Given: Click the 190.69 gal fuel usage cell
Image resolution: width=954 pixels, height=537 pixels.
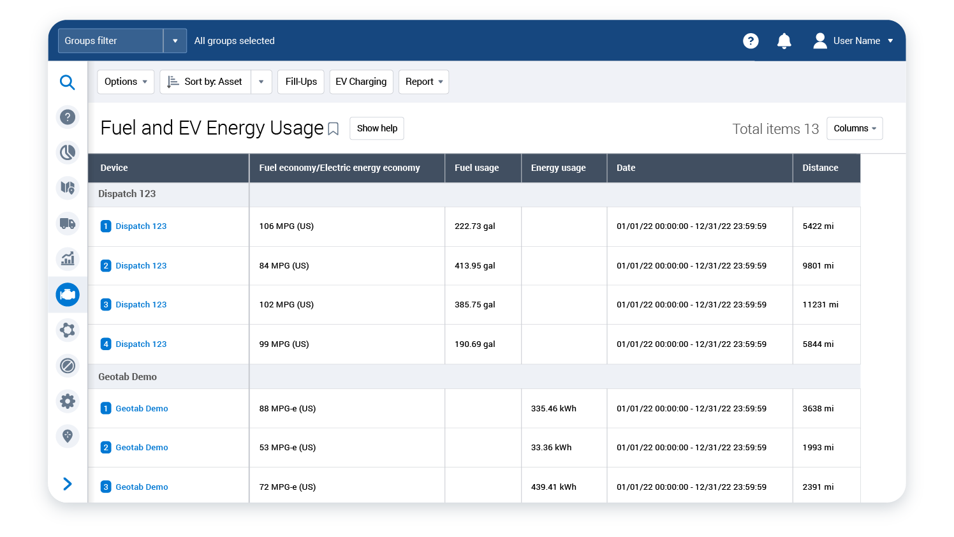Looking at the screenshot, I should [x=483, y=344].
